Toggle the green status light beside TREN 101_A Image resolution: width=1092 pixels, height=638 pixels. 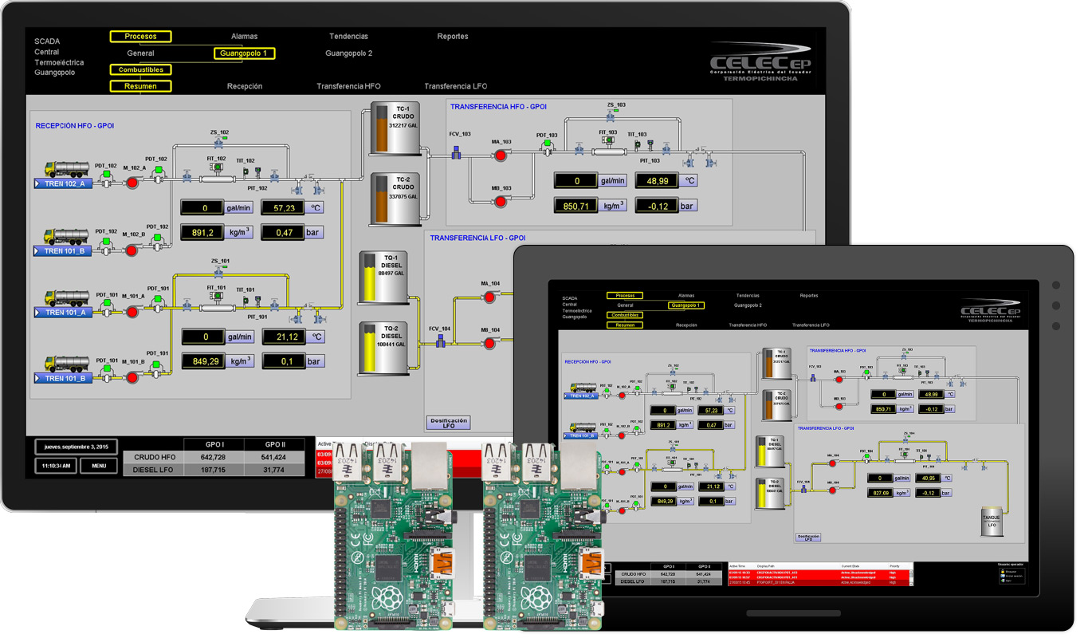coord(107,302)
